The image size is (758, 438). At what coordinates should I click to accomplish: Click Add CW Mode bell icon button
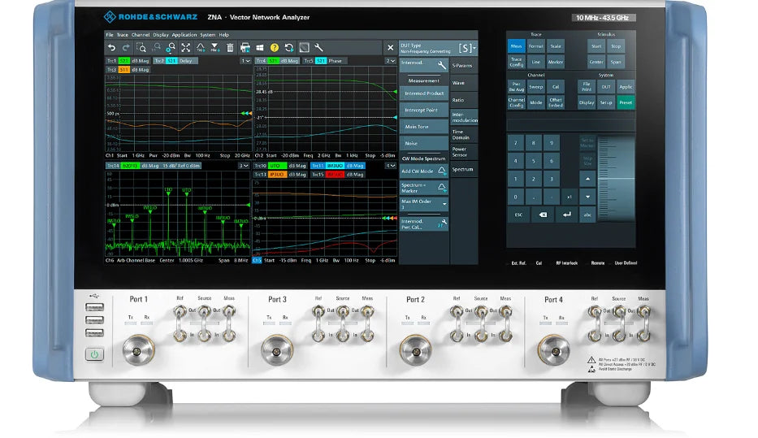423,171
